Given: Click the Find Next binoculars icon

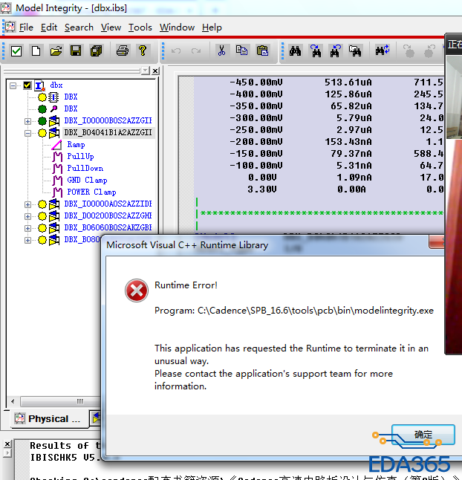Looking at the screenshot, I should pyautogui.click(x=316, y=51).
